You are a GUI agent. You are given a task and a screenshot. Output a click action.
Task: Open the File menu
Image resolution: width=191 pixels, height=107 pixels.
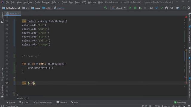[7, 2]
